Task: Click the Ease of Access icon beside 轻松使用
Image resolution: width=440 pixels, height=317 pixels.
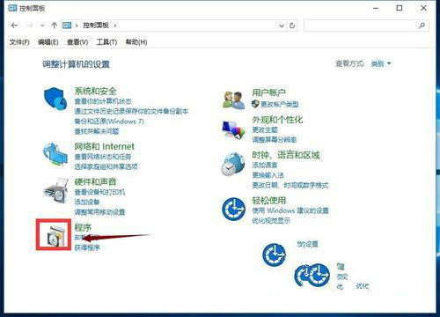Action: click(233, 209)
